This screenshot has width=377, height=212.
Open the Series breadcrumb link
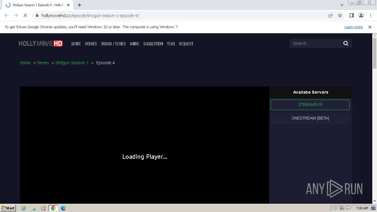coord(43,63)
